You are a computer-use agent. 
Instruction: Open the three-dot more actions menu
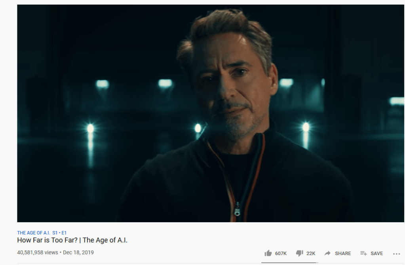[x=396, y=254]
